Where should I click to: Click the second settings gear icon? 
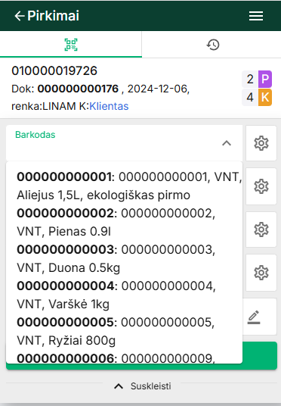point(261,186)
